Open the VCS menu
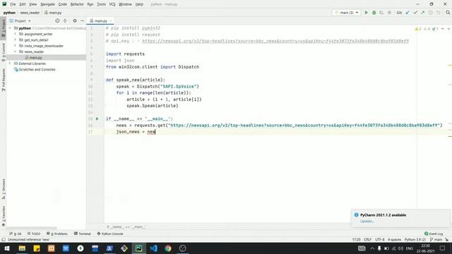 [112, 4]
